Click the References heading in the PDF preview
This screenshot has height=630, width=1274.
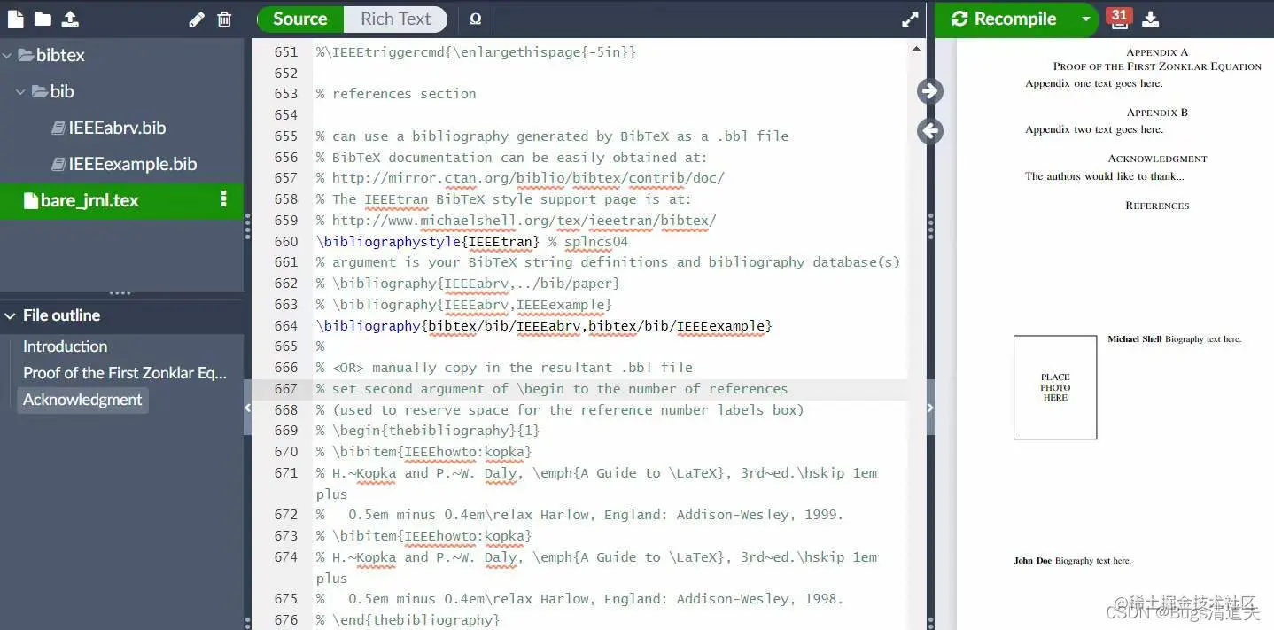point(1157,206)
